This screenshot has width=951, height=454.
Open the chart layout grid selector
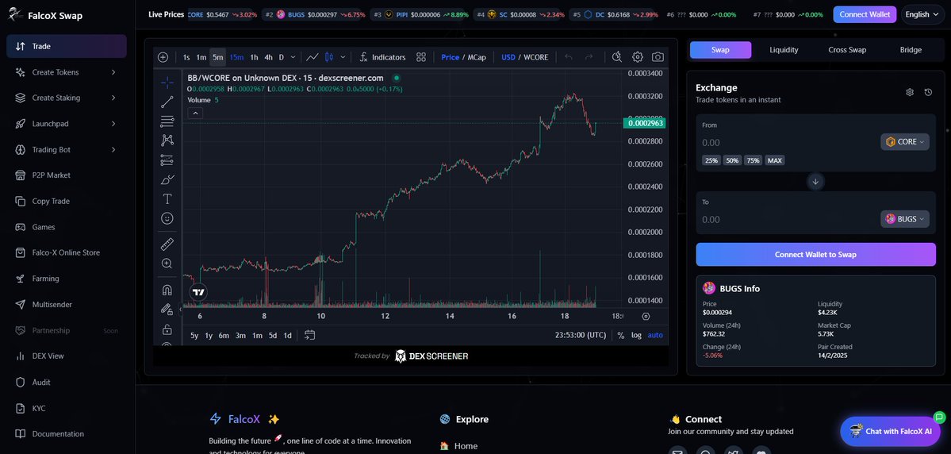[421, 57]
